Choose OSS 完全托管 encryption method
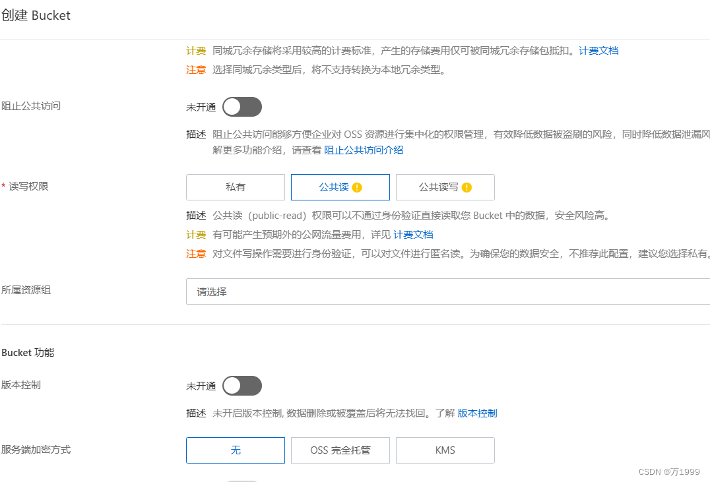 [x=340, y=450]
